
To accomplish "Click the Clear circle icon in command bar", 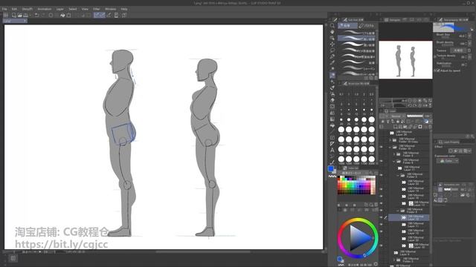I will [x=51, y=15].
